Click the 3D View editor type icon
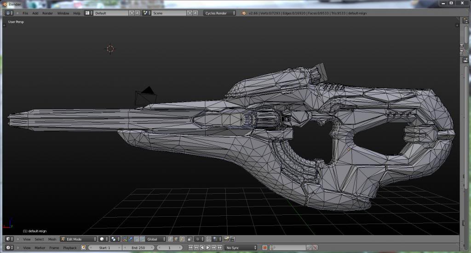 (9, 239)
